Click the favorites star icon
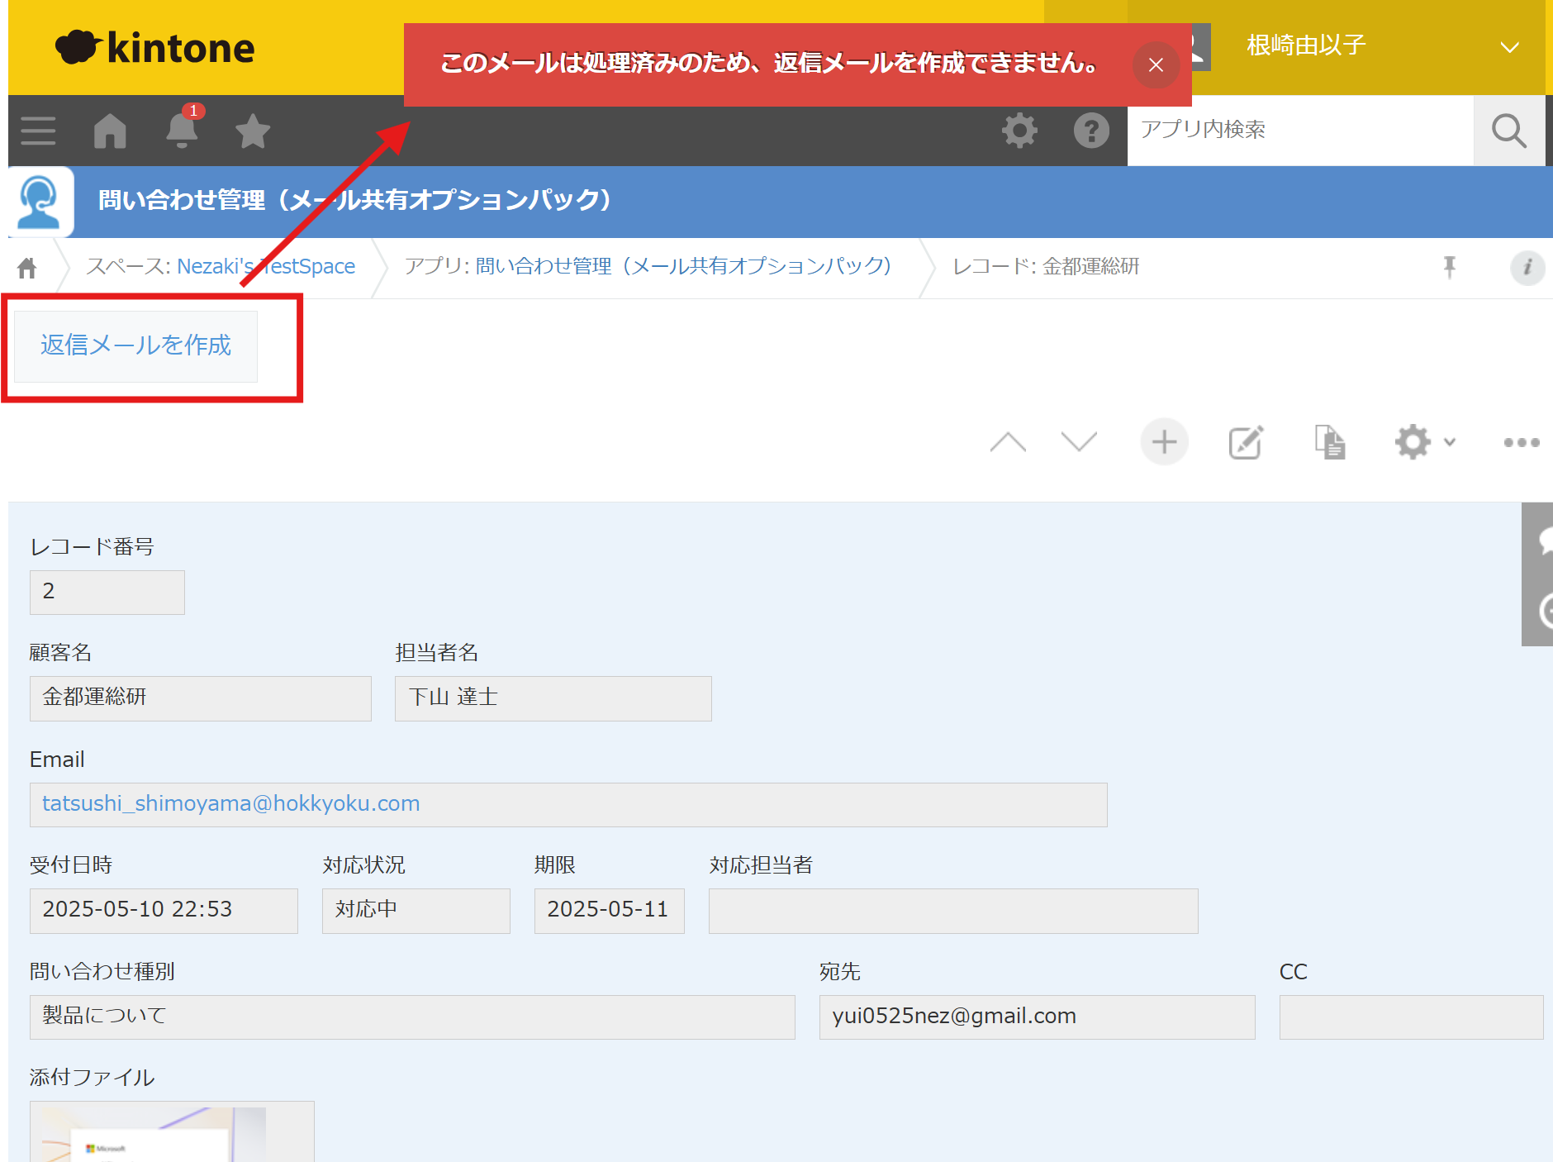1553x1162 pixels. pos(251,131)
